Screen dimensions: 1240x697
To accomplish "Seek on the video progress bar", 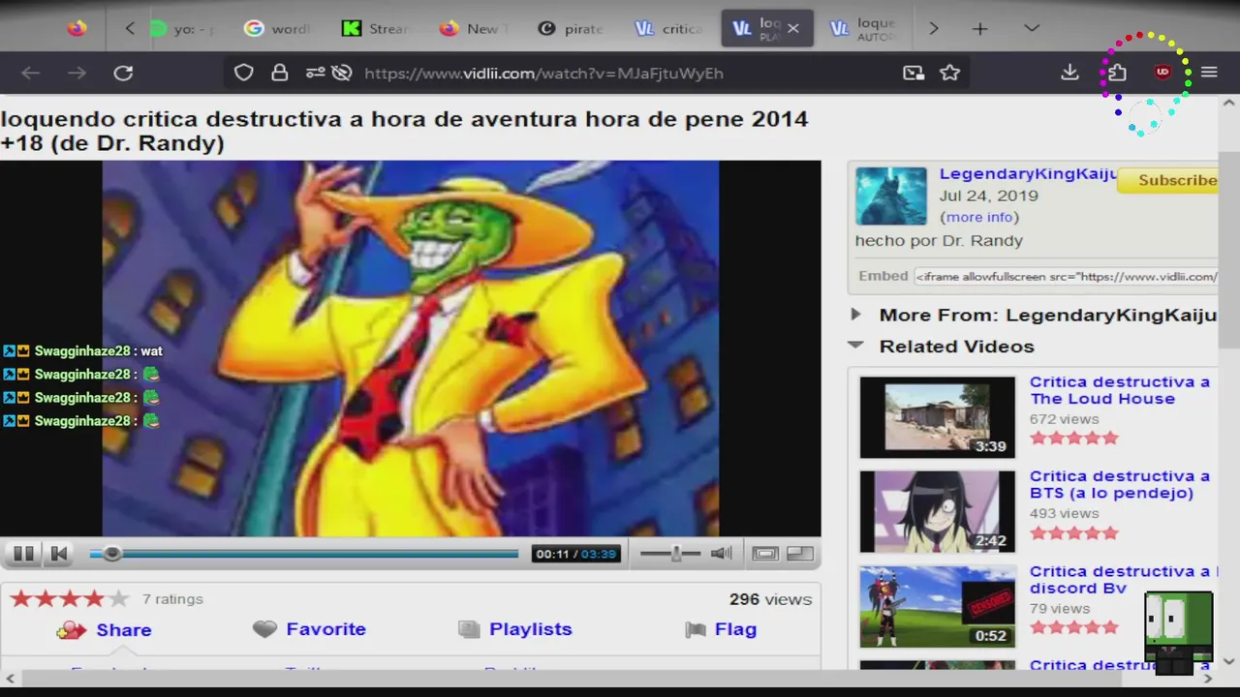I will [x=304, y=554].
